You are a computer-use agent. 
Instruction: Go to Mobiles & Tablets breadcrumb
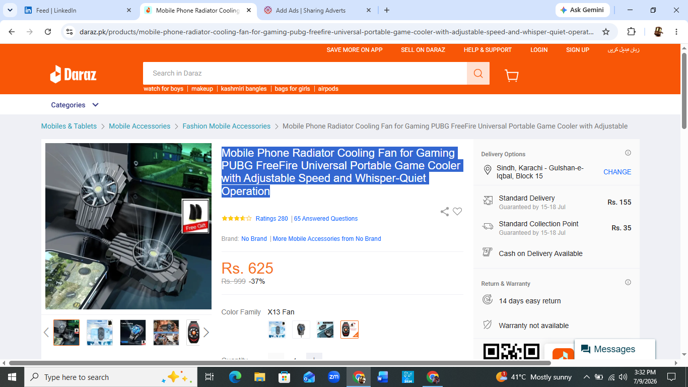[69, 126]
